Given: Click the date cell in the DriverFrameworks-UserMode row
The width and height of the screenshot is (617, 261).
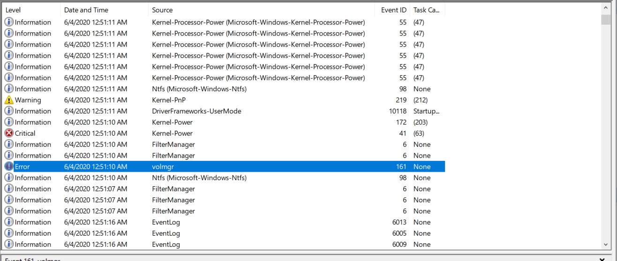Looking at the screenshot, I should pyautogui.click(x=96, y=111).
